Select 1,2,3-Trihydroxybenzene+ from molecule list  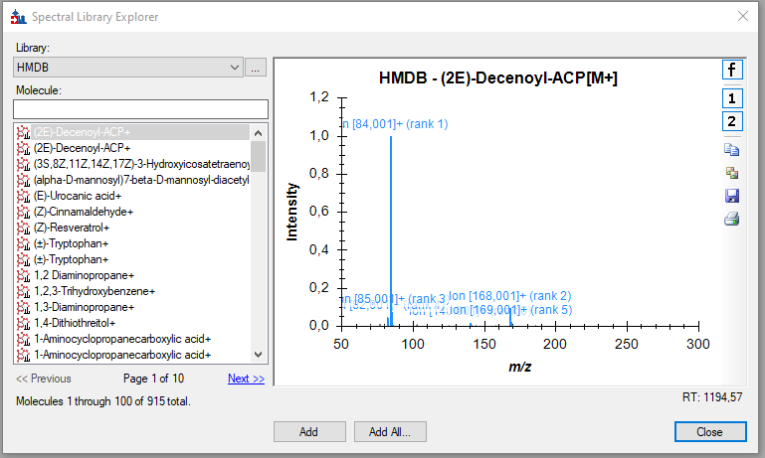pyautogui.click(x=95, y=291)
